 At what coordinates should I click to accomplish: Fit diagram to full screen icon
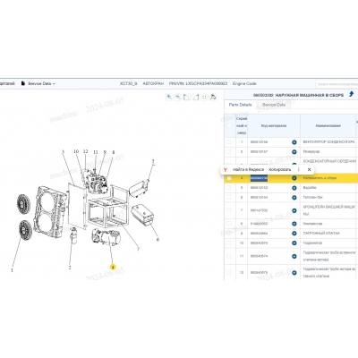click(204, 97)
